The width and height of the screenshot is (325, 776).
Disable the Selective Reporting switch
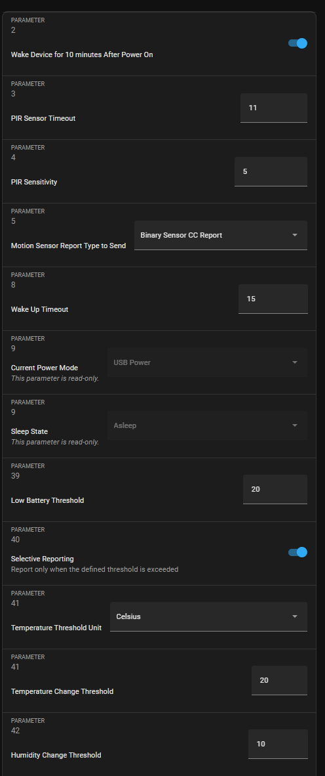(x=298, y=552)
